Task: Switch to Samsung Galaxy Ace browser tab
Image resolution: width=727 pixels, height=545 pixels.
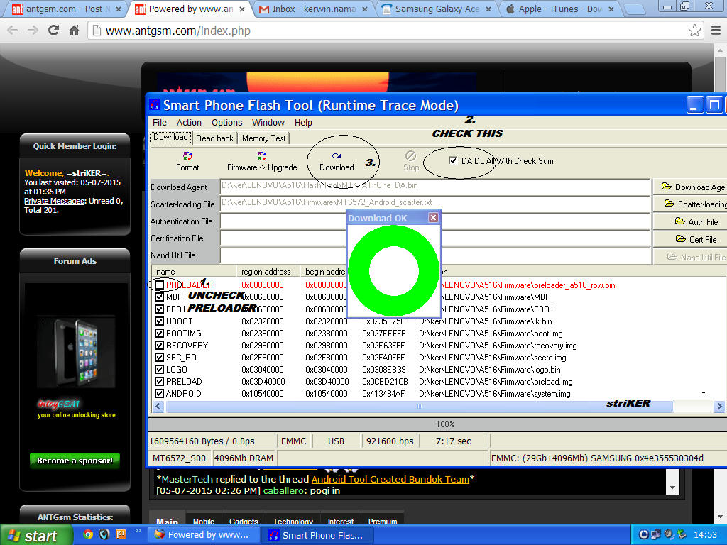Action: point(437,9)
